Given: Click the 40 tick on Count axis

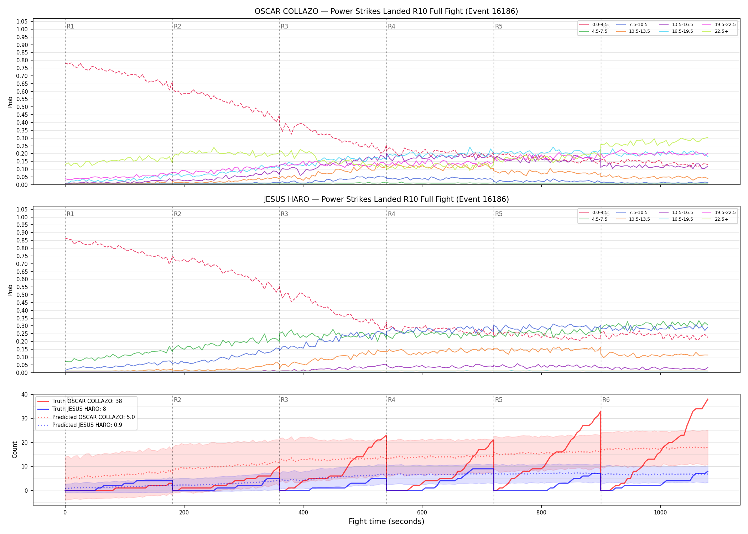Looking at the screenshot, I should (24, 394).
